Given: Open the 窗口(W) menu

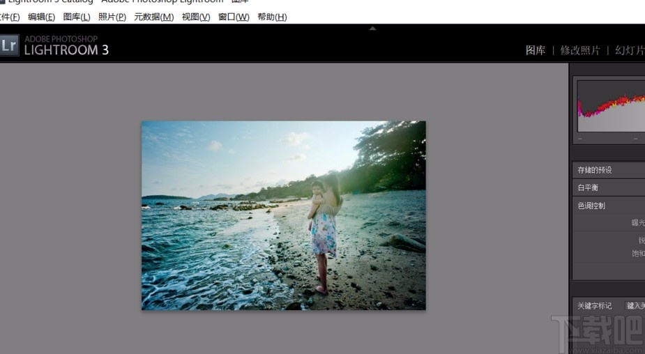Looking at the screenshot, I should pos(234,17).
